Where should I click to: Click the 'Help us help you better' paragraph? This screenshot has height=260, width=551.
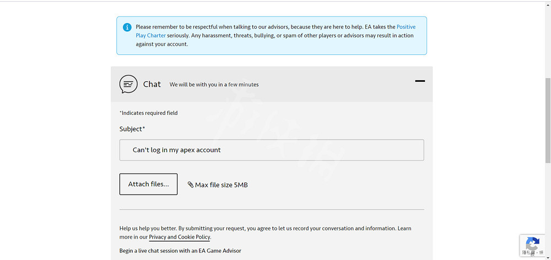265,228
